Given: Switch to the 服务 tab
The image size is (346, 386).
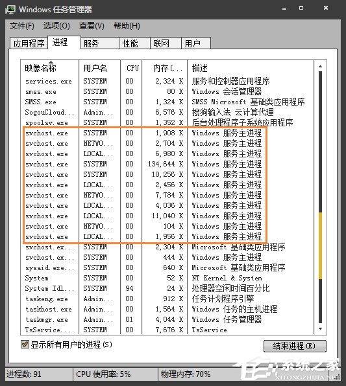Looking at the screenshot, I should pyautogui.click(x=100, y=43).
